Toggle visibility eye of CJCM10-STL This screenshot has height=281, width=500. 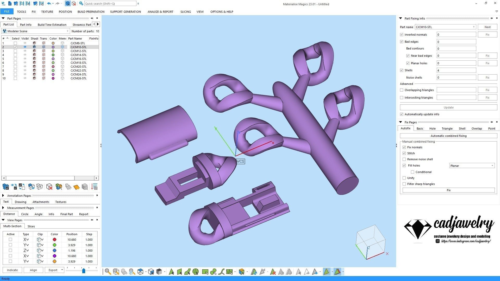click(25, 47)
